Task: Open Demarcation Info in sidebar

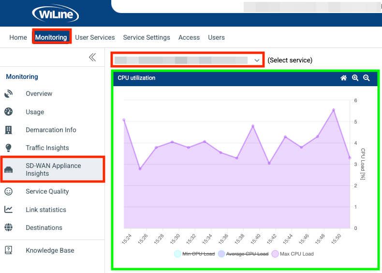Action: (x=51, y=130)
